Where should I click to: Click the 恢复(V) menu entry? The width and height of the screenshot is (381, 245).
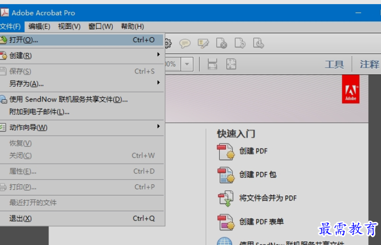(x=82, y=143)
